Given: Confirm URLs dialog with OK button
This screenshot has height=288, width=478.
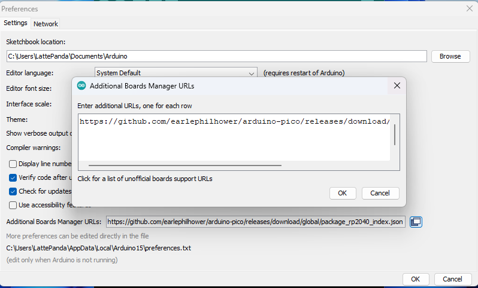Looking at the screenshot, I should [342, 193].
